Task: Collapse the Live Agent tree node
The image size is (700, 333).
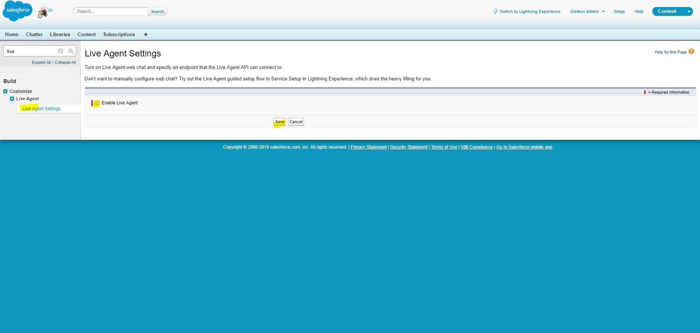Action: (x=12, y=99)
